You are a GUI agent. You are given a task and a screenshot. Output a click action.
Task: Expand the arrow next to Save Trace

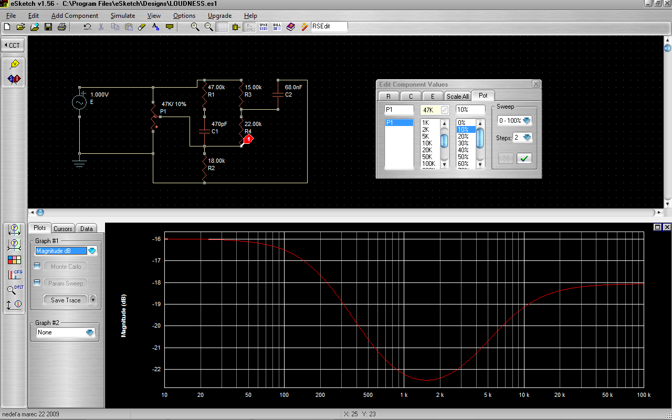tap(93, 300)
